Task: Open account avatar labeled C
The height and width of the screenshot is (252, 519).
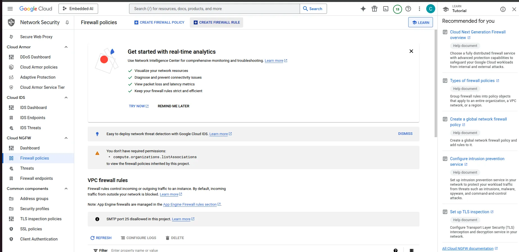Action: pyautogui.click(x=430, y=9)
